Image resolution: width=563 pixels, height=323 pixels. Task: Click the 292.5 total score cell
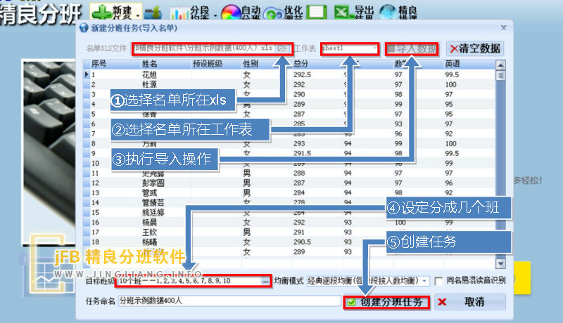click(303, 75)
